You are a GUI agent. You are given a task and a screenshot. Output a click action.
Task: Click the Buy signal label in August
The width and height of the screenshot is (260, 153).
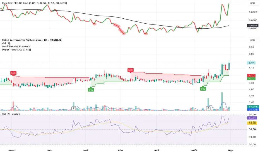(203, 89)
